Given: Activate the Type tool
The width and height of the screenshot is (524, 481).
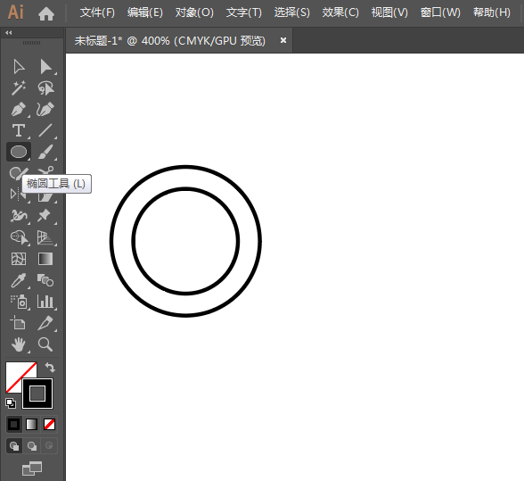Looking at the screenshot, I should click(19, 130).
